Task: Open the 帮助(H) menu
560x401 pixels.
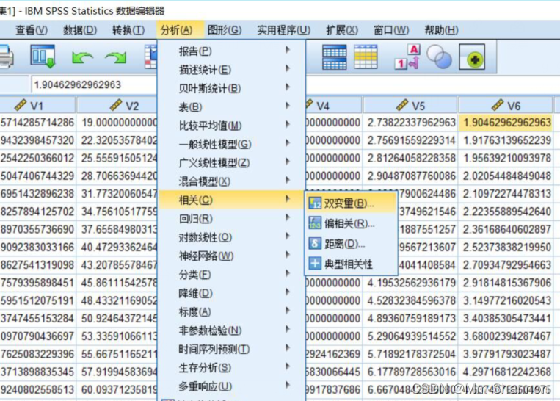Action: coord(441,30)
